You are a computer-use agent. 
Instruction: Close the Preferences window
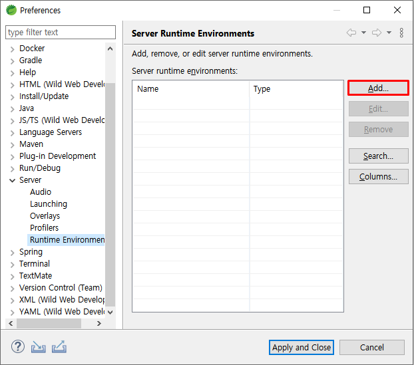(x=397, y=10)
